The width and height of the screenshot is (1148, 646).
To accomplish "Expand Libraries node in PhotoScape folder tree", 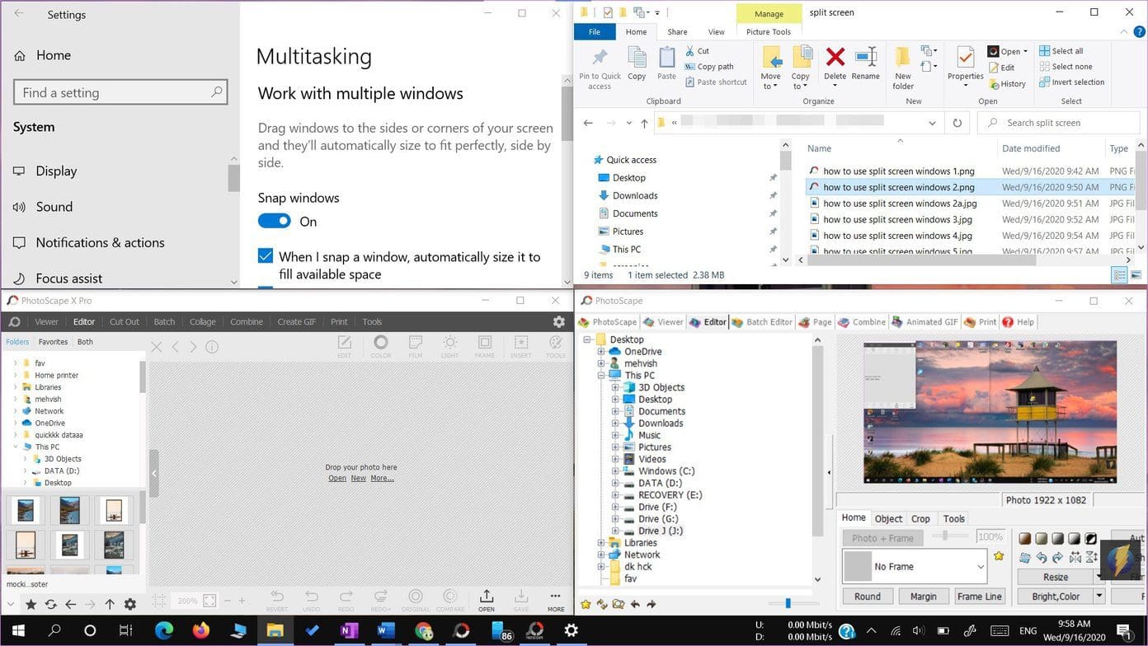I will 602,543.
